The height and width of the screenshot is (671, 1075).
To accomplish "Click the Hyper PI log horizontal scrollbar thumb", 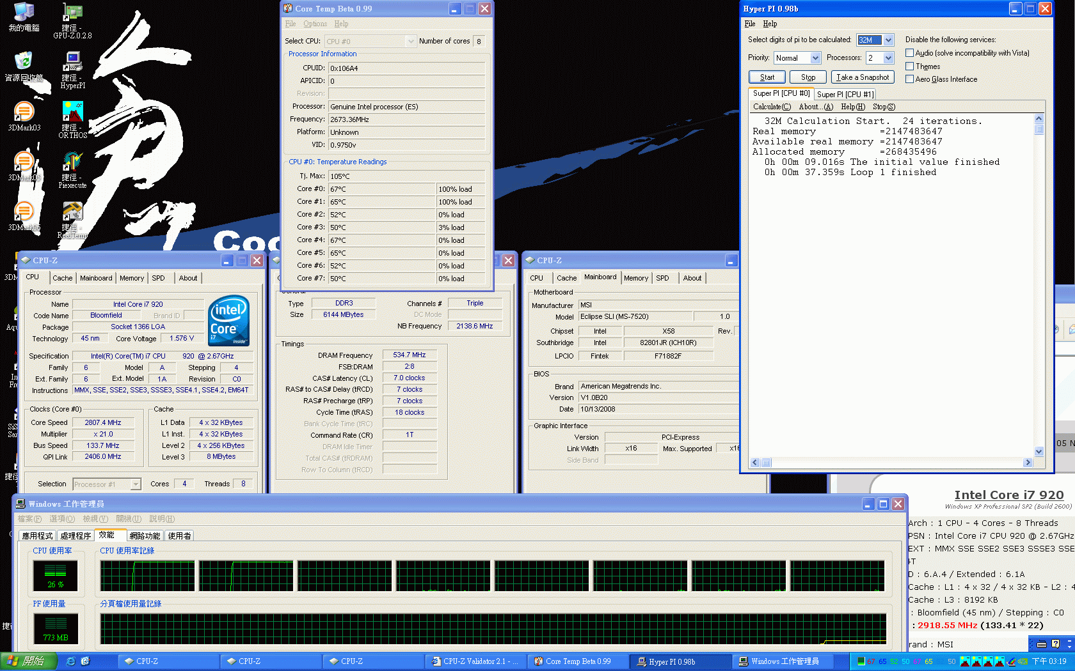I will (x=766, y=463).
